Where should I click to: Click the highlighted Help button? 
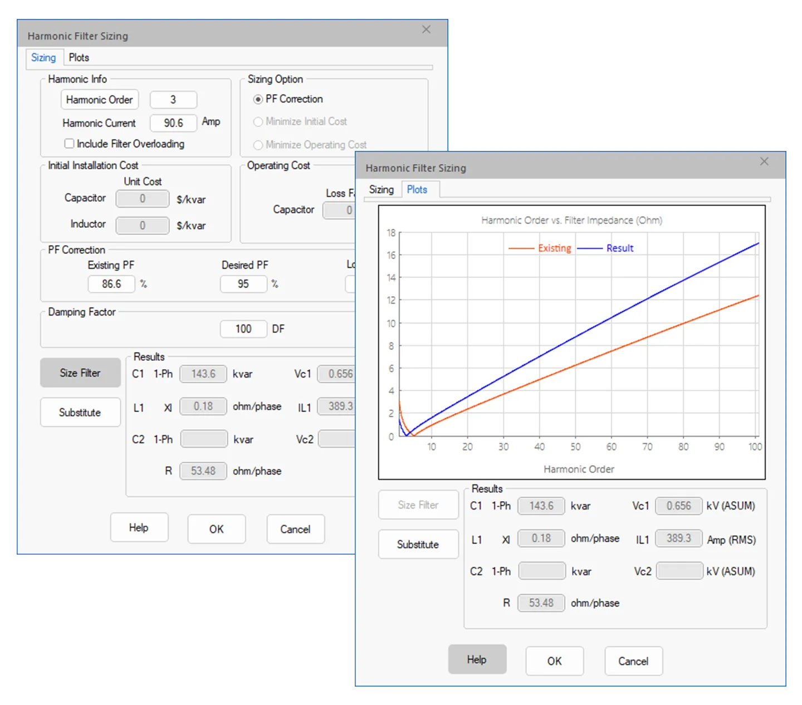click(x=477, y=659)
